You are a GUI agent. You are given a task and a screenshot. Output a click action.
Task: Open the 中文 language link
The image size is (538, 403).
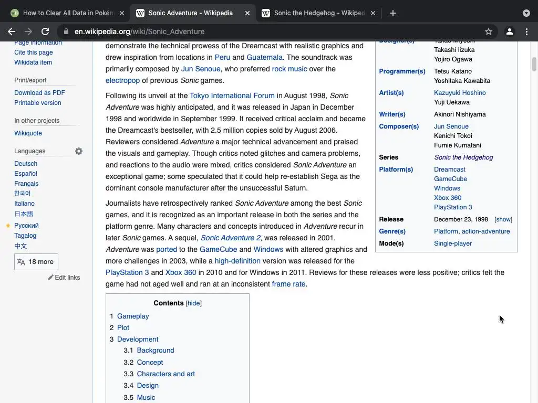click(x=20, y=246)
